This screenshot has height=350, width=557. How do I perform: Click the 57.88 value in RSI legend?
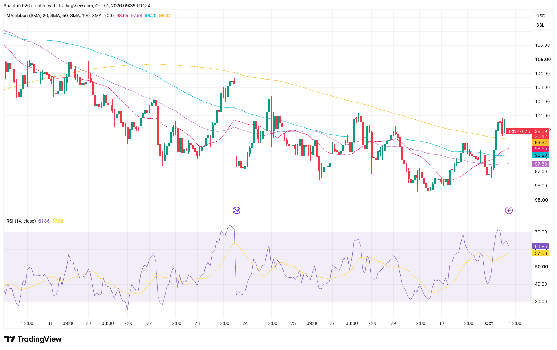(x=58, y=221)
